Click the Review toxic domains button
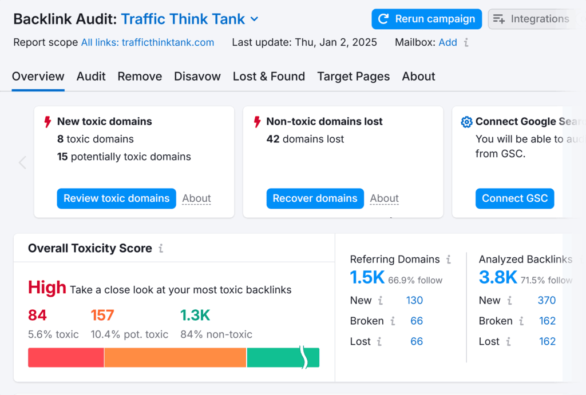Viewport: 586px width, 395px height. click(116, 198)
